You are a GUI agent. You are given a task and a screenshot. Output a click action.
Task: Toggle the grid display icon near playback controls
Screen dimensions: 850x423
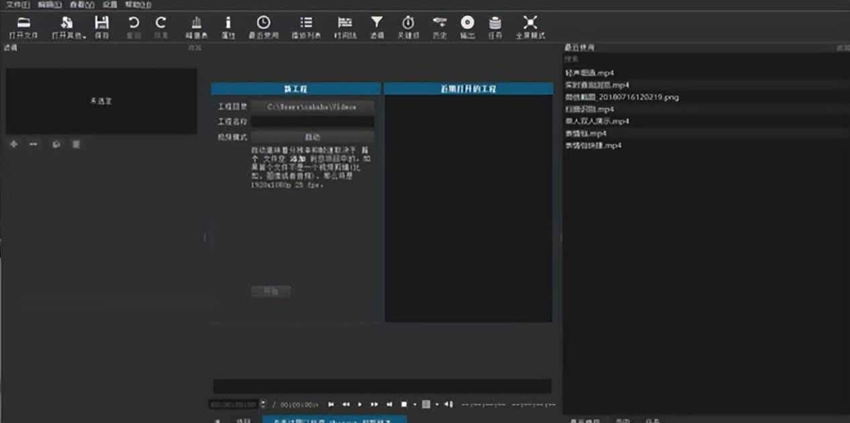(425, 404)
